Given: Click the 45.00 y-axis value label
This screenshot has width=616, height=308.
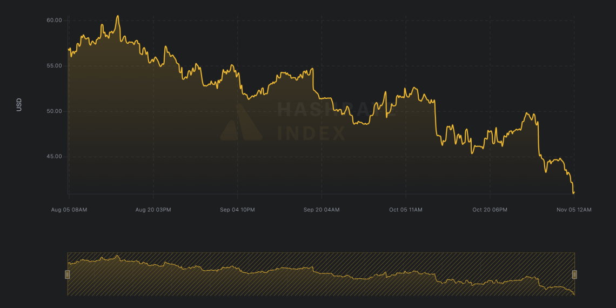Looking at the screenshot, I should coord(55,157).
